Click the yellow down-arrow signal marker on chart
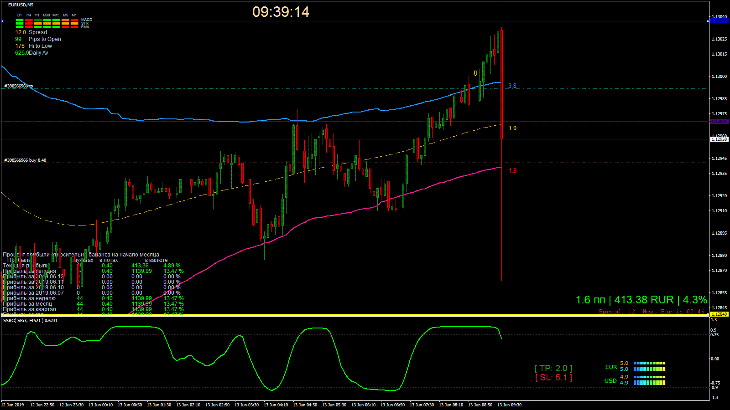Image resolution: width=730 pixels, height=410 pixels. pos(475,73)
